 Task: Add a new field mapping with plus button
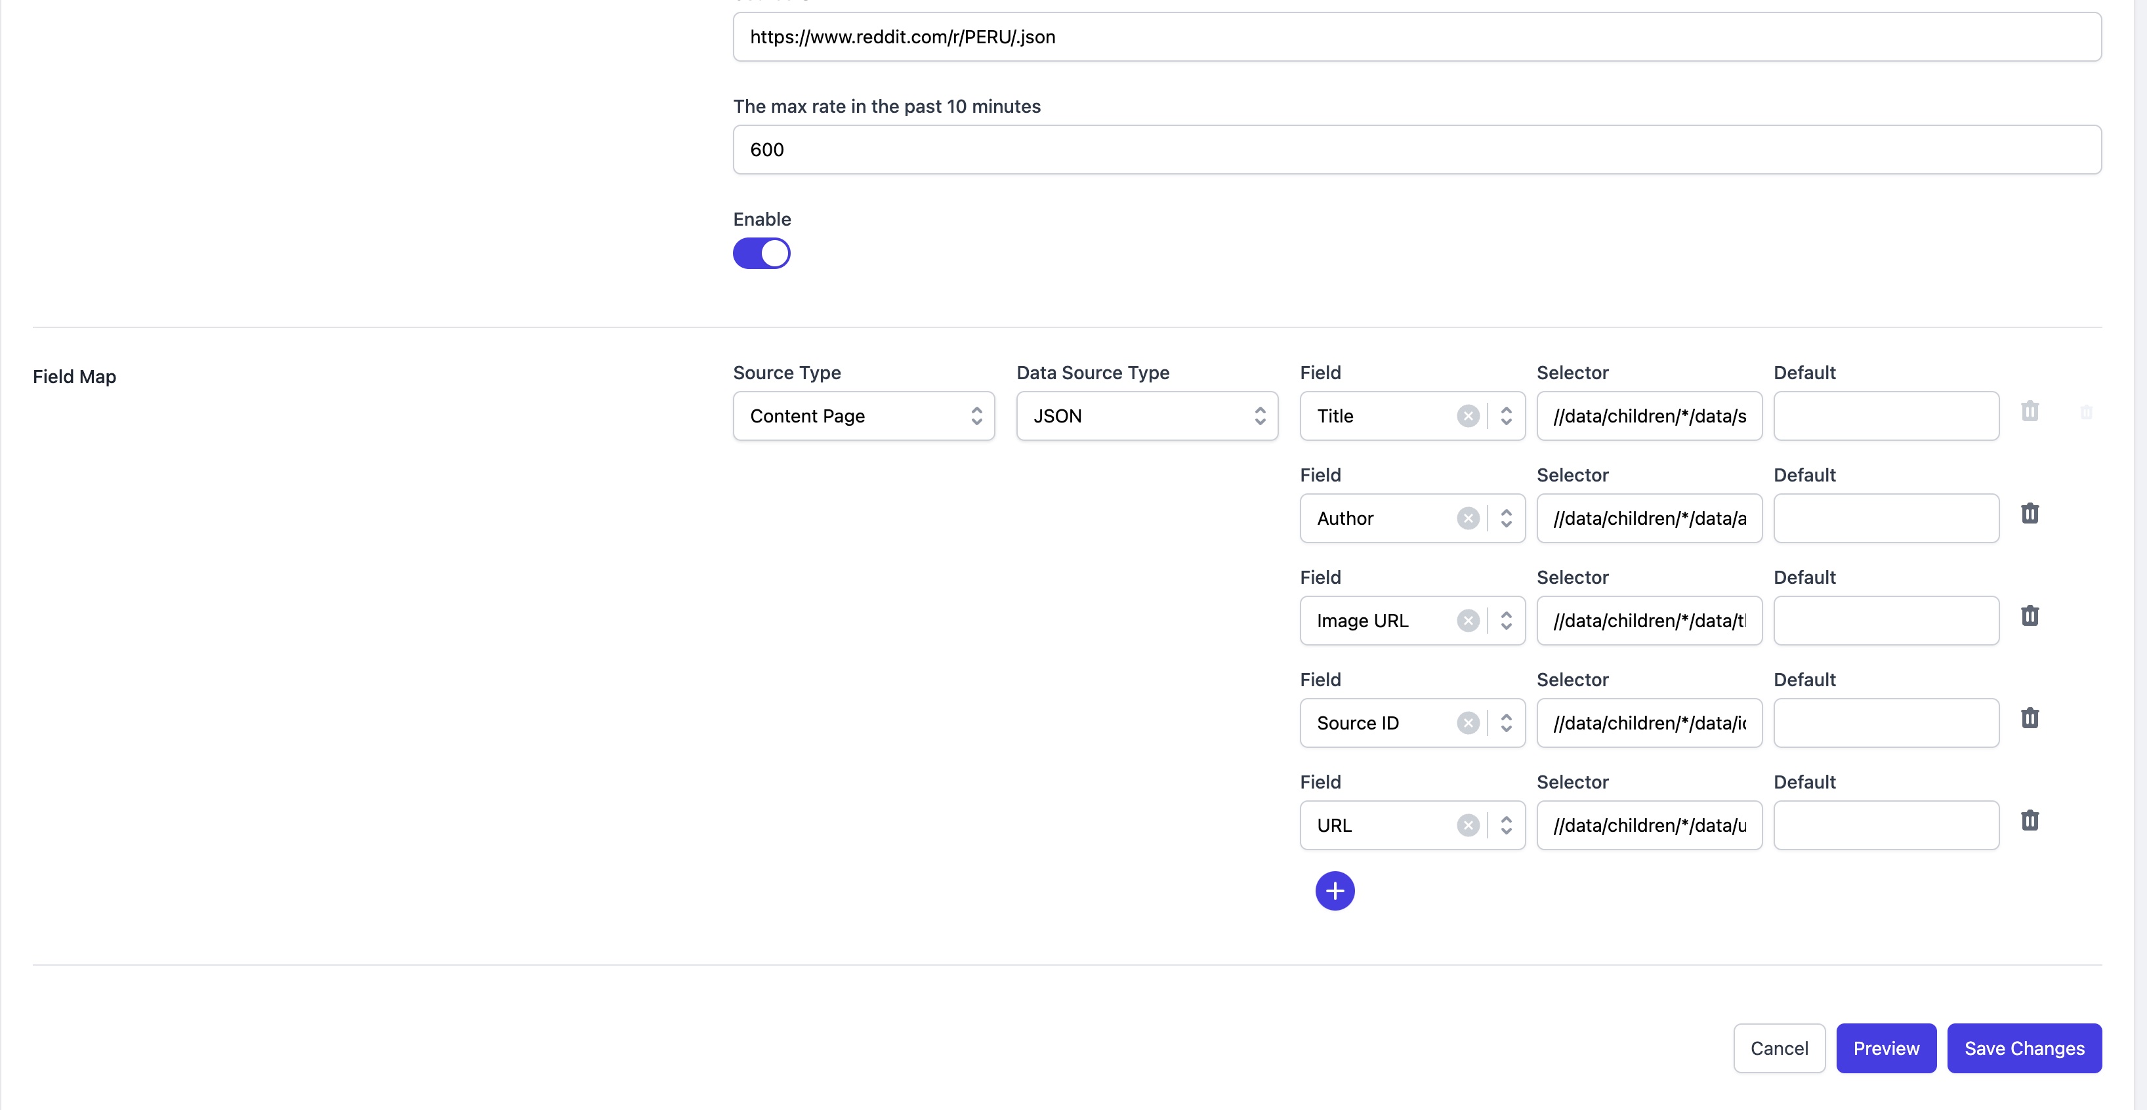[1335, 891]
